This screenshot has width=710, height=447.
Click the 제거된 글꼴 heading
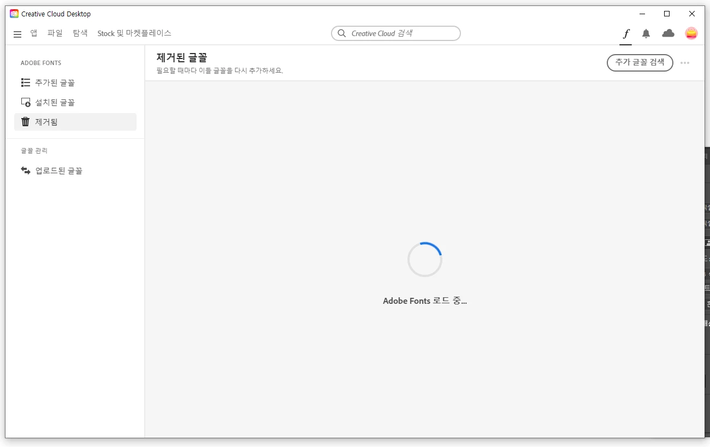182,57
